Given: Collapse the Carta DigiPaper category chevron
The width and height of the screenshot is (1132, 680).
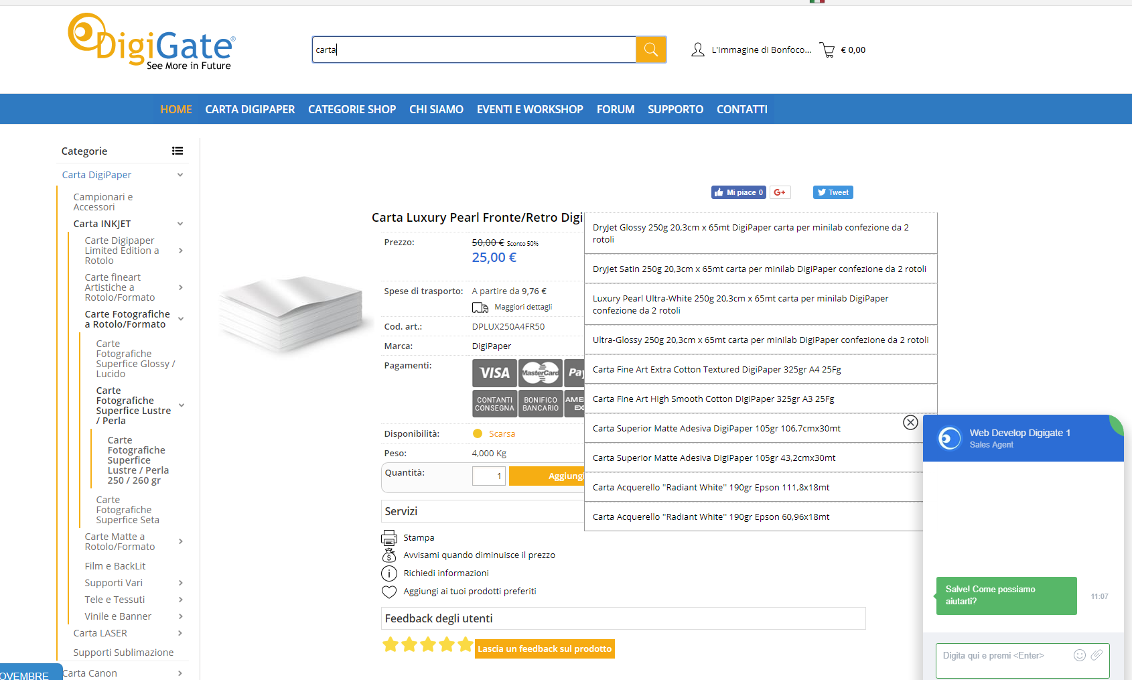Looking at the screenshot, I should pos(180,175).
